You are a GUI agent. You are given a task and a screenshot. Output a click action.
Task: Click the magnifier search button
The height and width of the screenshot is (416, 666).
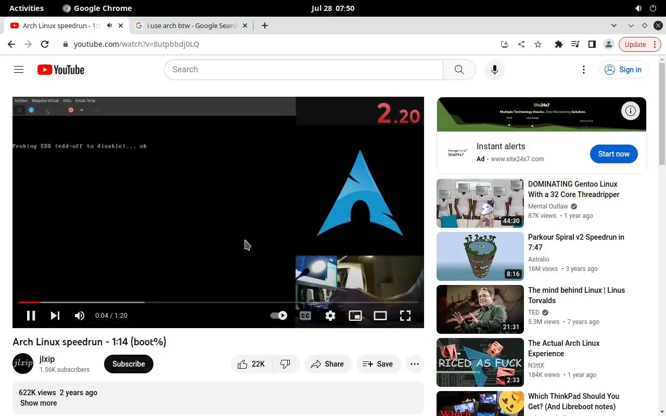[x=459, y=70]
